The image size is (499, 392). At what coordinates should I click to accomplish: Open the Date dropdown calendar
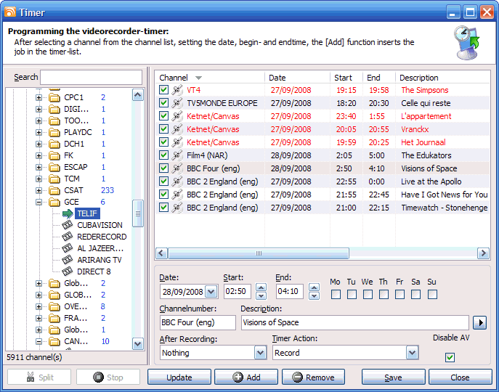[211, 292]
